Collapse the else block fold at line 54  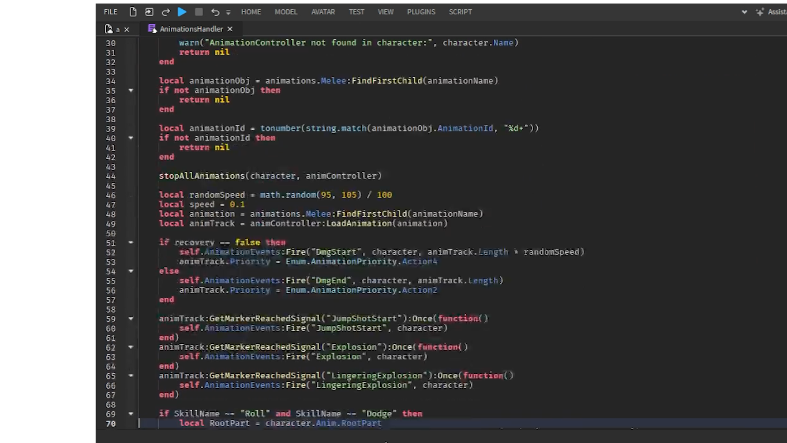(x=131, y=271)
